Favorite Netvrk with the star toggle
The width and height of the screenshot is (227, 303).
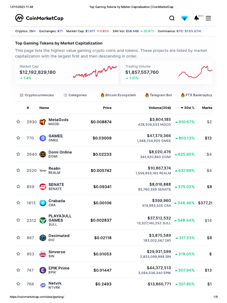18,284
